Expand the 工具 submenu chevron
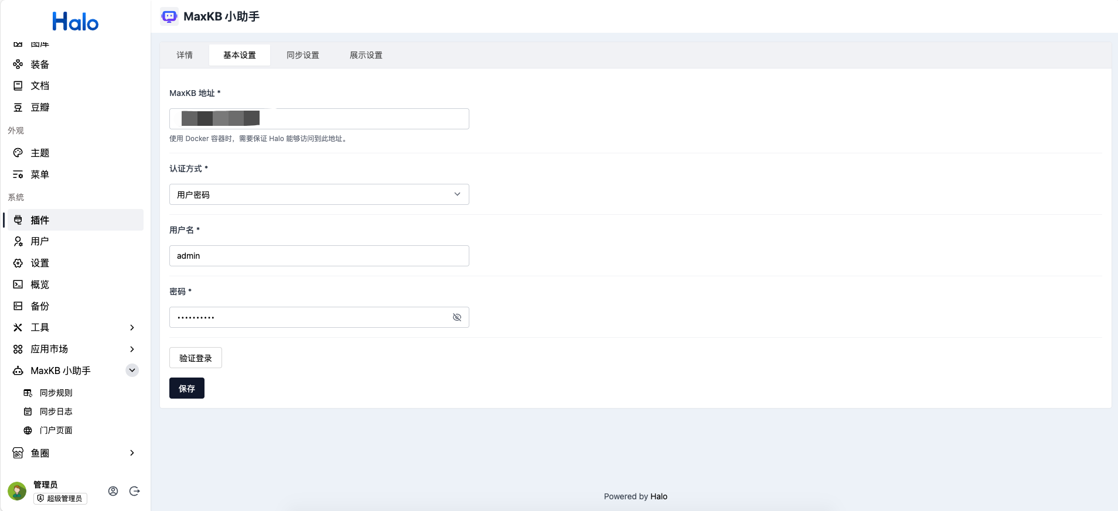This screenshot has width=1118, height=511. (x=132, y=328)
